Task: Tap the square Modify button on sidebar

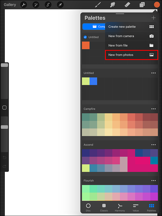Action: pyautogui.click(x=4, y=107)
